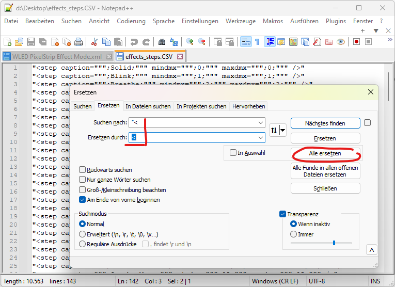Click the Monitoring eye toolbar icon
Viewport: 395px width, 287px height.
341,42
